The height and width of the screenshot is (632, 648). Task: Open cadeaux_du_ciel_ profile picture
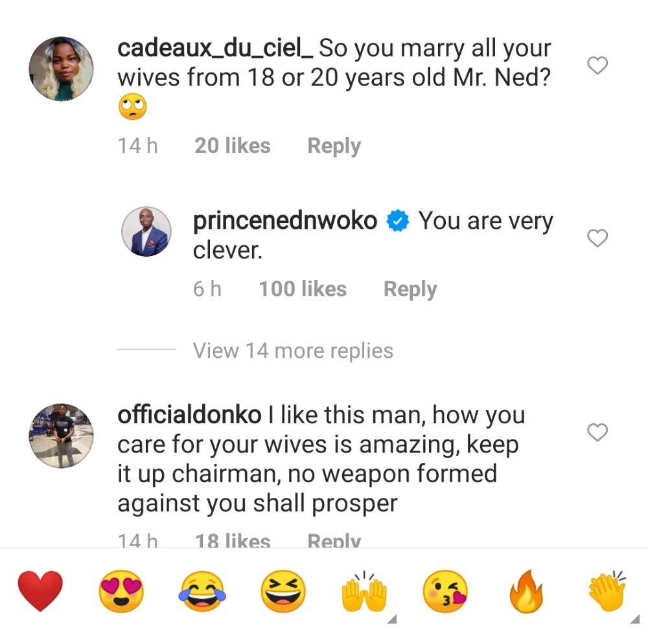click(62, 69)
